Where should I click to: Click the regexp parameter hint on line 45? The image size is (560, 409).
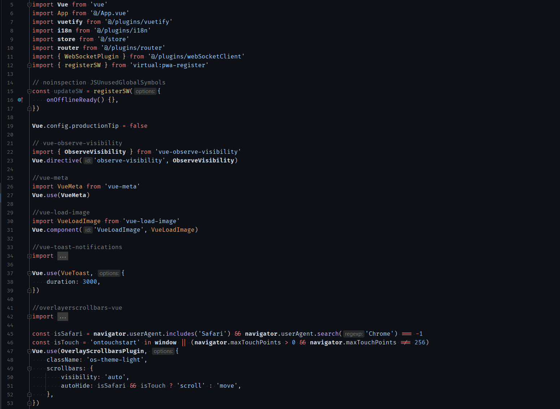point(353,334)
